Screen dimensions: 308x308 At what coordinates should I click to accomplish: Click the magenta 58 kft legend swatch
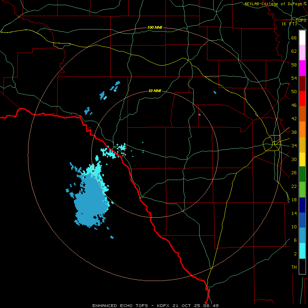coord(302,68)
